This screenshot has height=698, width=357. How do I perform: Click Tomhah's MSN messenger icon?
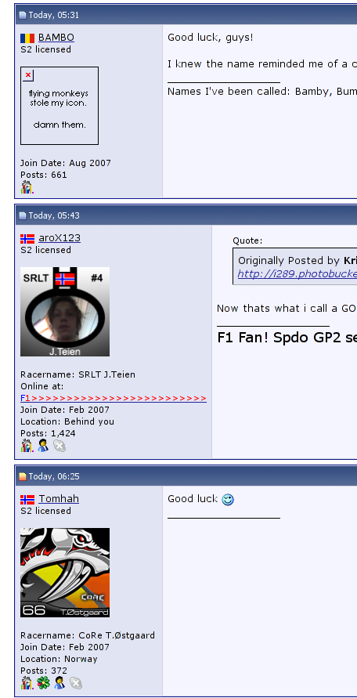coord(59,683)
